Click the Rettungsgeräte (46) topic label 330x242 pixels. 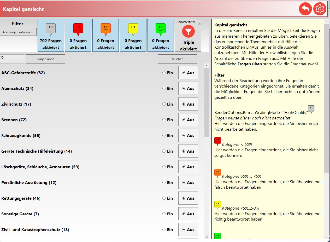click(21, 198)
